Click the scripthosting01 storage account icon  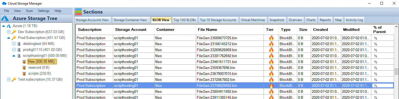19,56
